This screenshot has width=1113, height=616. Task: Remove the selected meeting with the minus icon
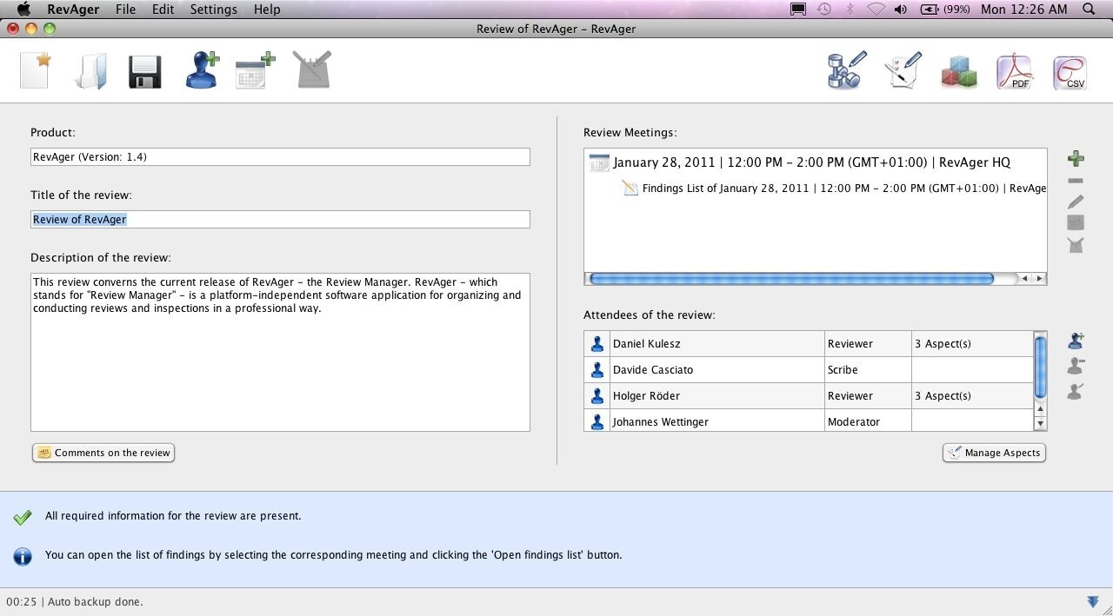[1076, 181]
